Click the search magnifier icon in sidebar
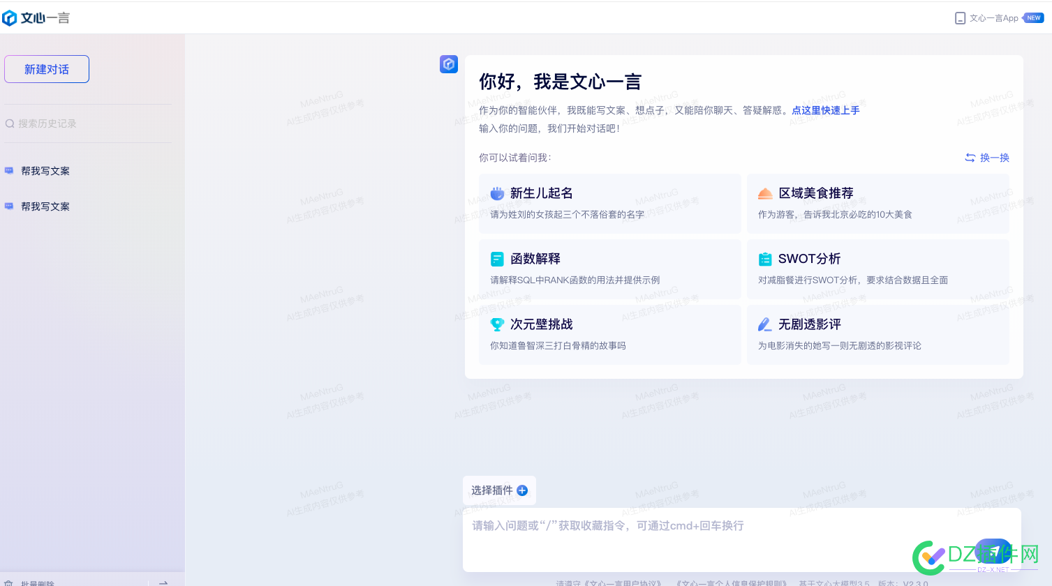Viewport: 1052px width, 586px height. pyautogui.click(x=10, y=123)
